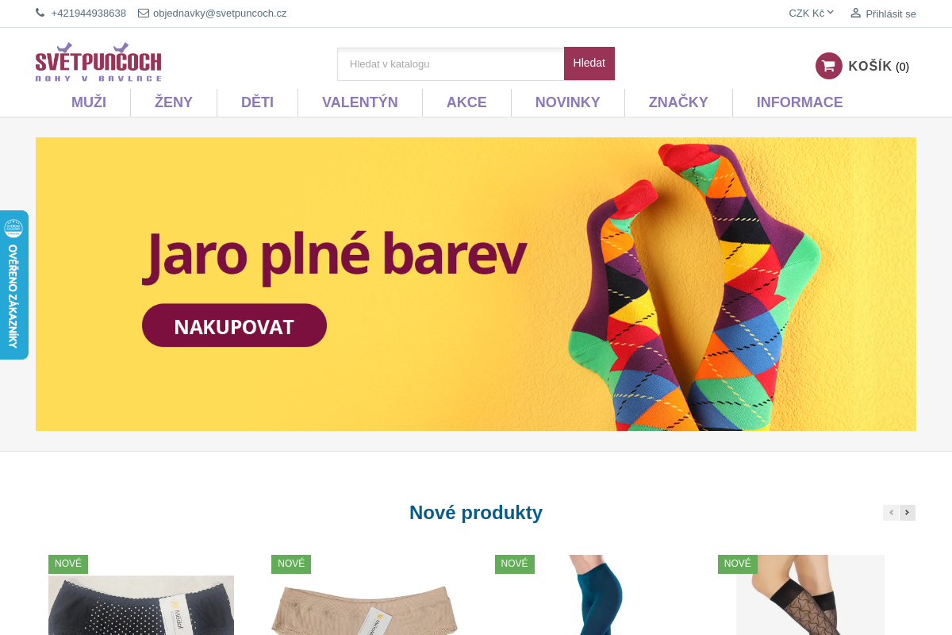Image resolution: width=952 pixels, height=635 pixels.
Task: Open the Ověřeno zákazníky side badge
Action: (x=13, y=285)
